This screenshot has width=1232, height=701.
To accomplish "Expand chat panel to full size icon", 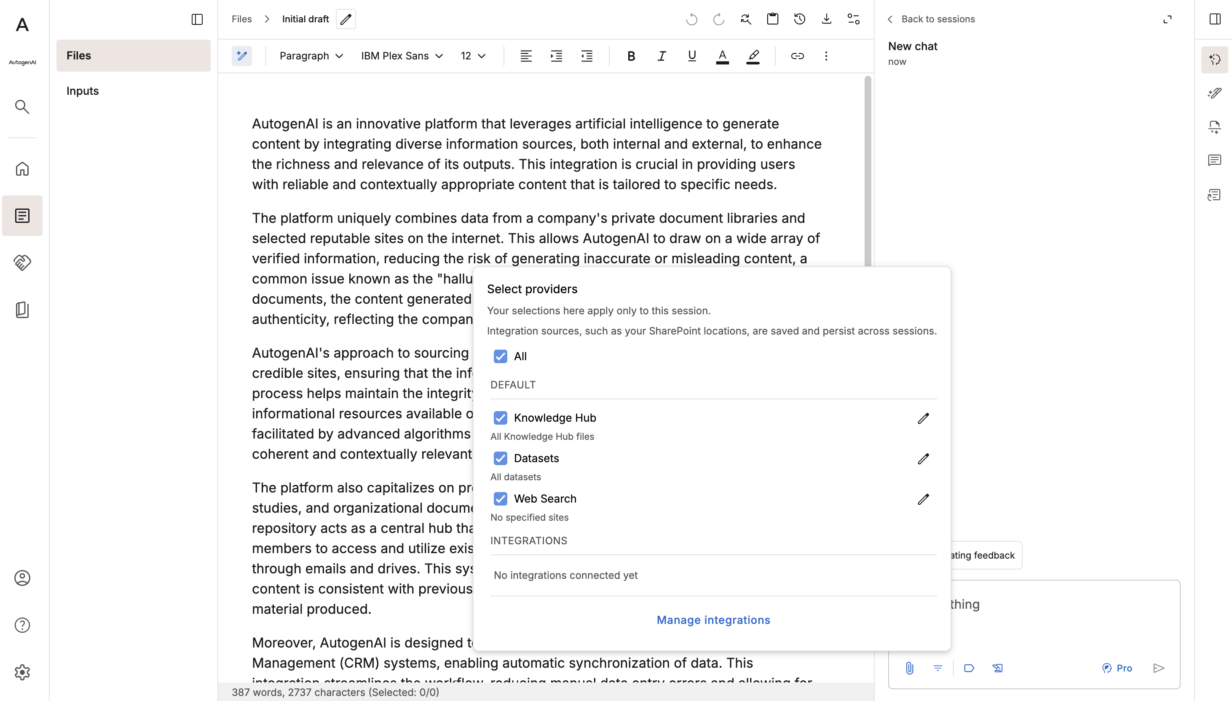I will point(1168,19).
